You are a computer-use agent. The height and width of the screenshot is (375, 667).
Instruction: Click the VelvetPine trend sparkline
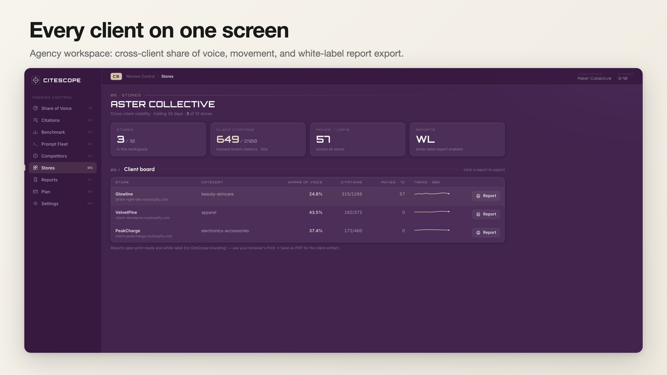(432, 212)
